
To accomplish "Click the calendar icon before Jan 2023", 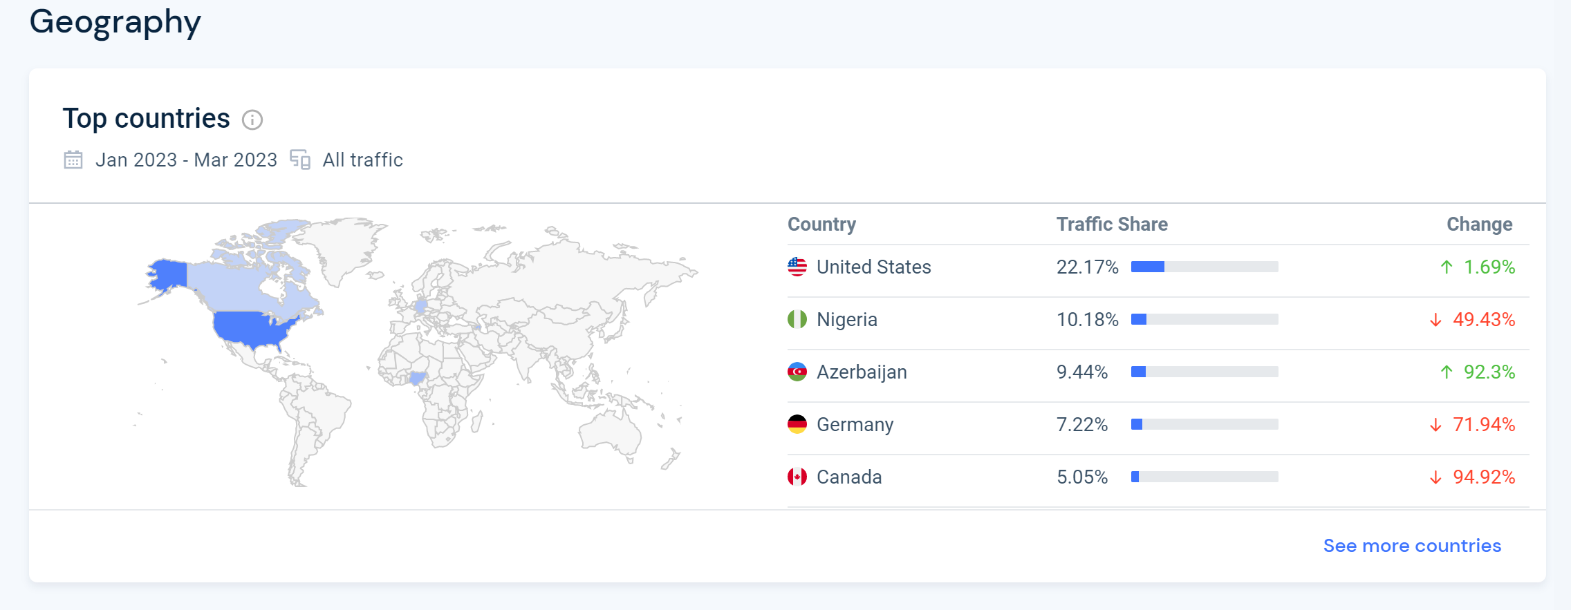I will [x=73, y=160].
